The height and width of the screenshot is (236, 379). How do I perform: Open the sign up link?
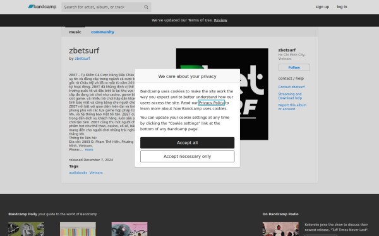[322, 7]
